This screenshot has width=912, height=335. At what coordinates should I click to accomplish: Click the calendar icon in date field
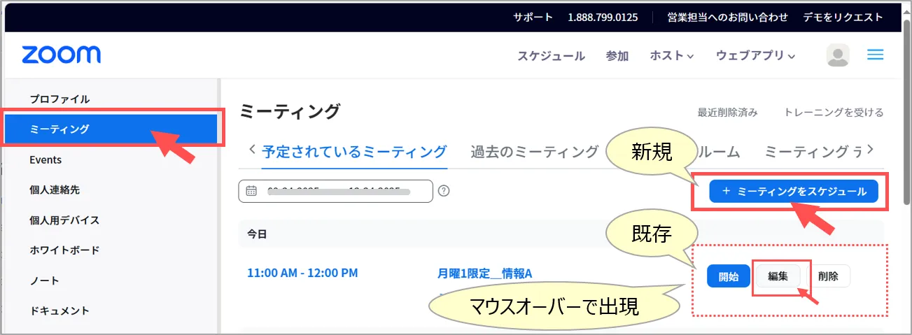click(x=251, y=191)
